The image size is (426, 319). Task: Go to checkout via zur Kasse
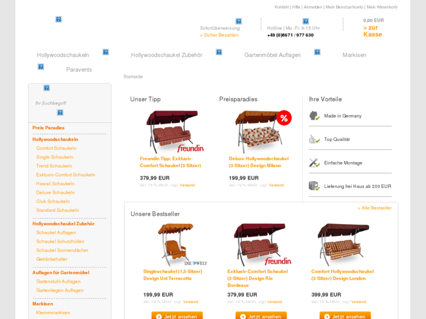coord(373,31)
